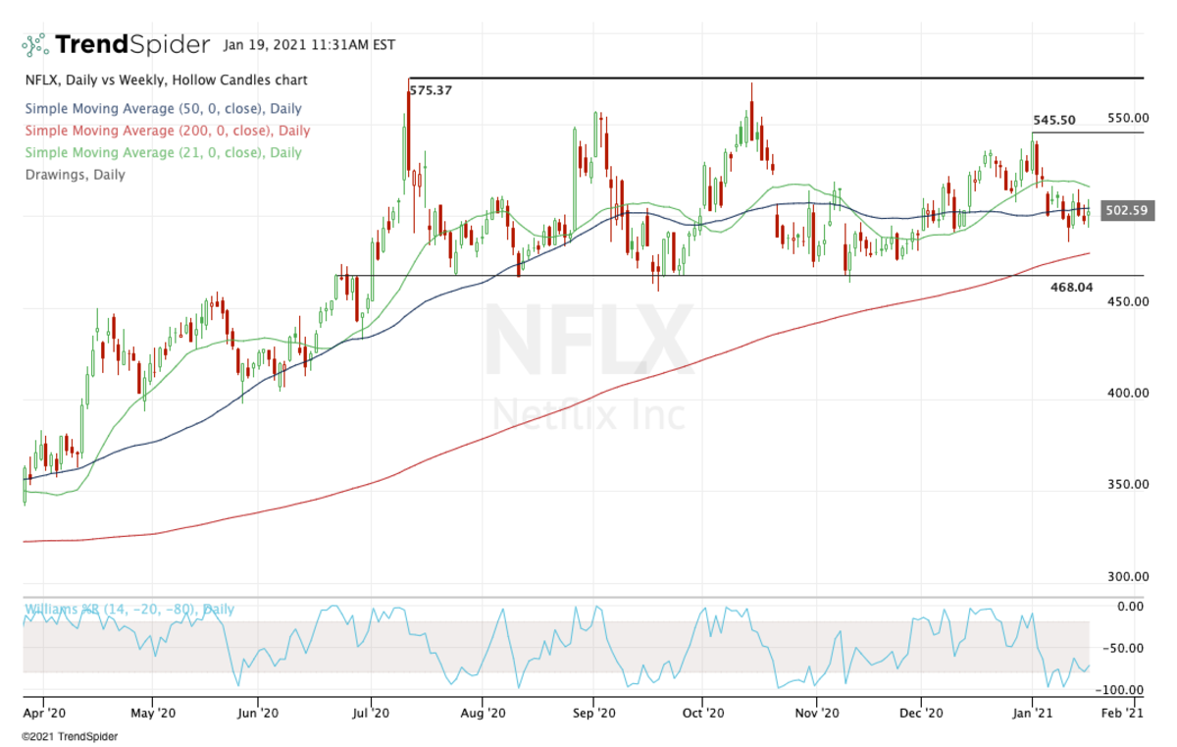Click the Williams %R indicator label
1177x747 pixels.
click(x=129, y=610)
